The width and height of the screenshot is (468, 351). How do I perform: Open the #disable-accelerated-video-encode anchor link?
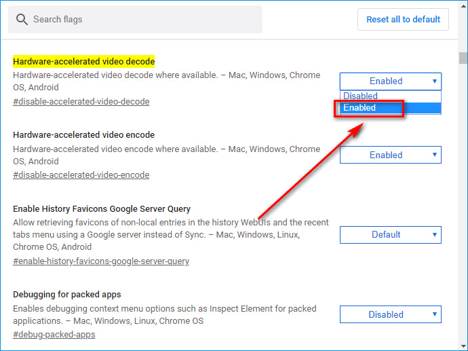pos(81,175)
